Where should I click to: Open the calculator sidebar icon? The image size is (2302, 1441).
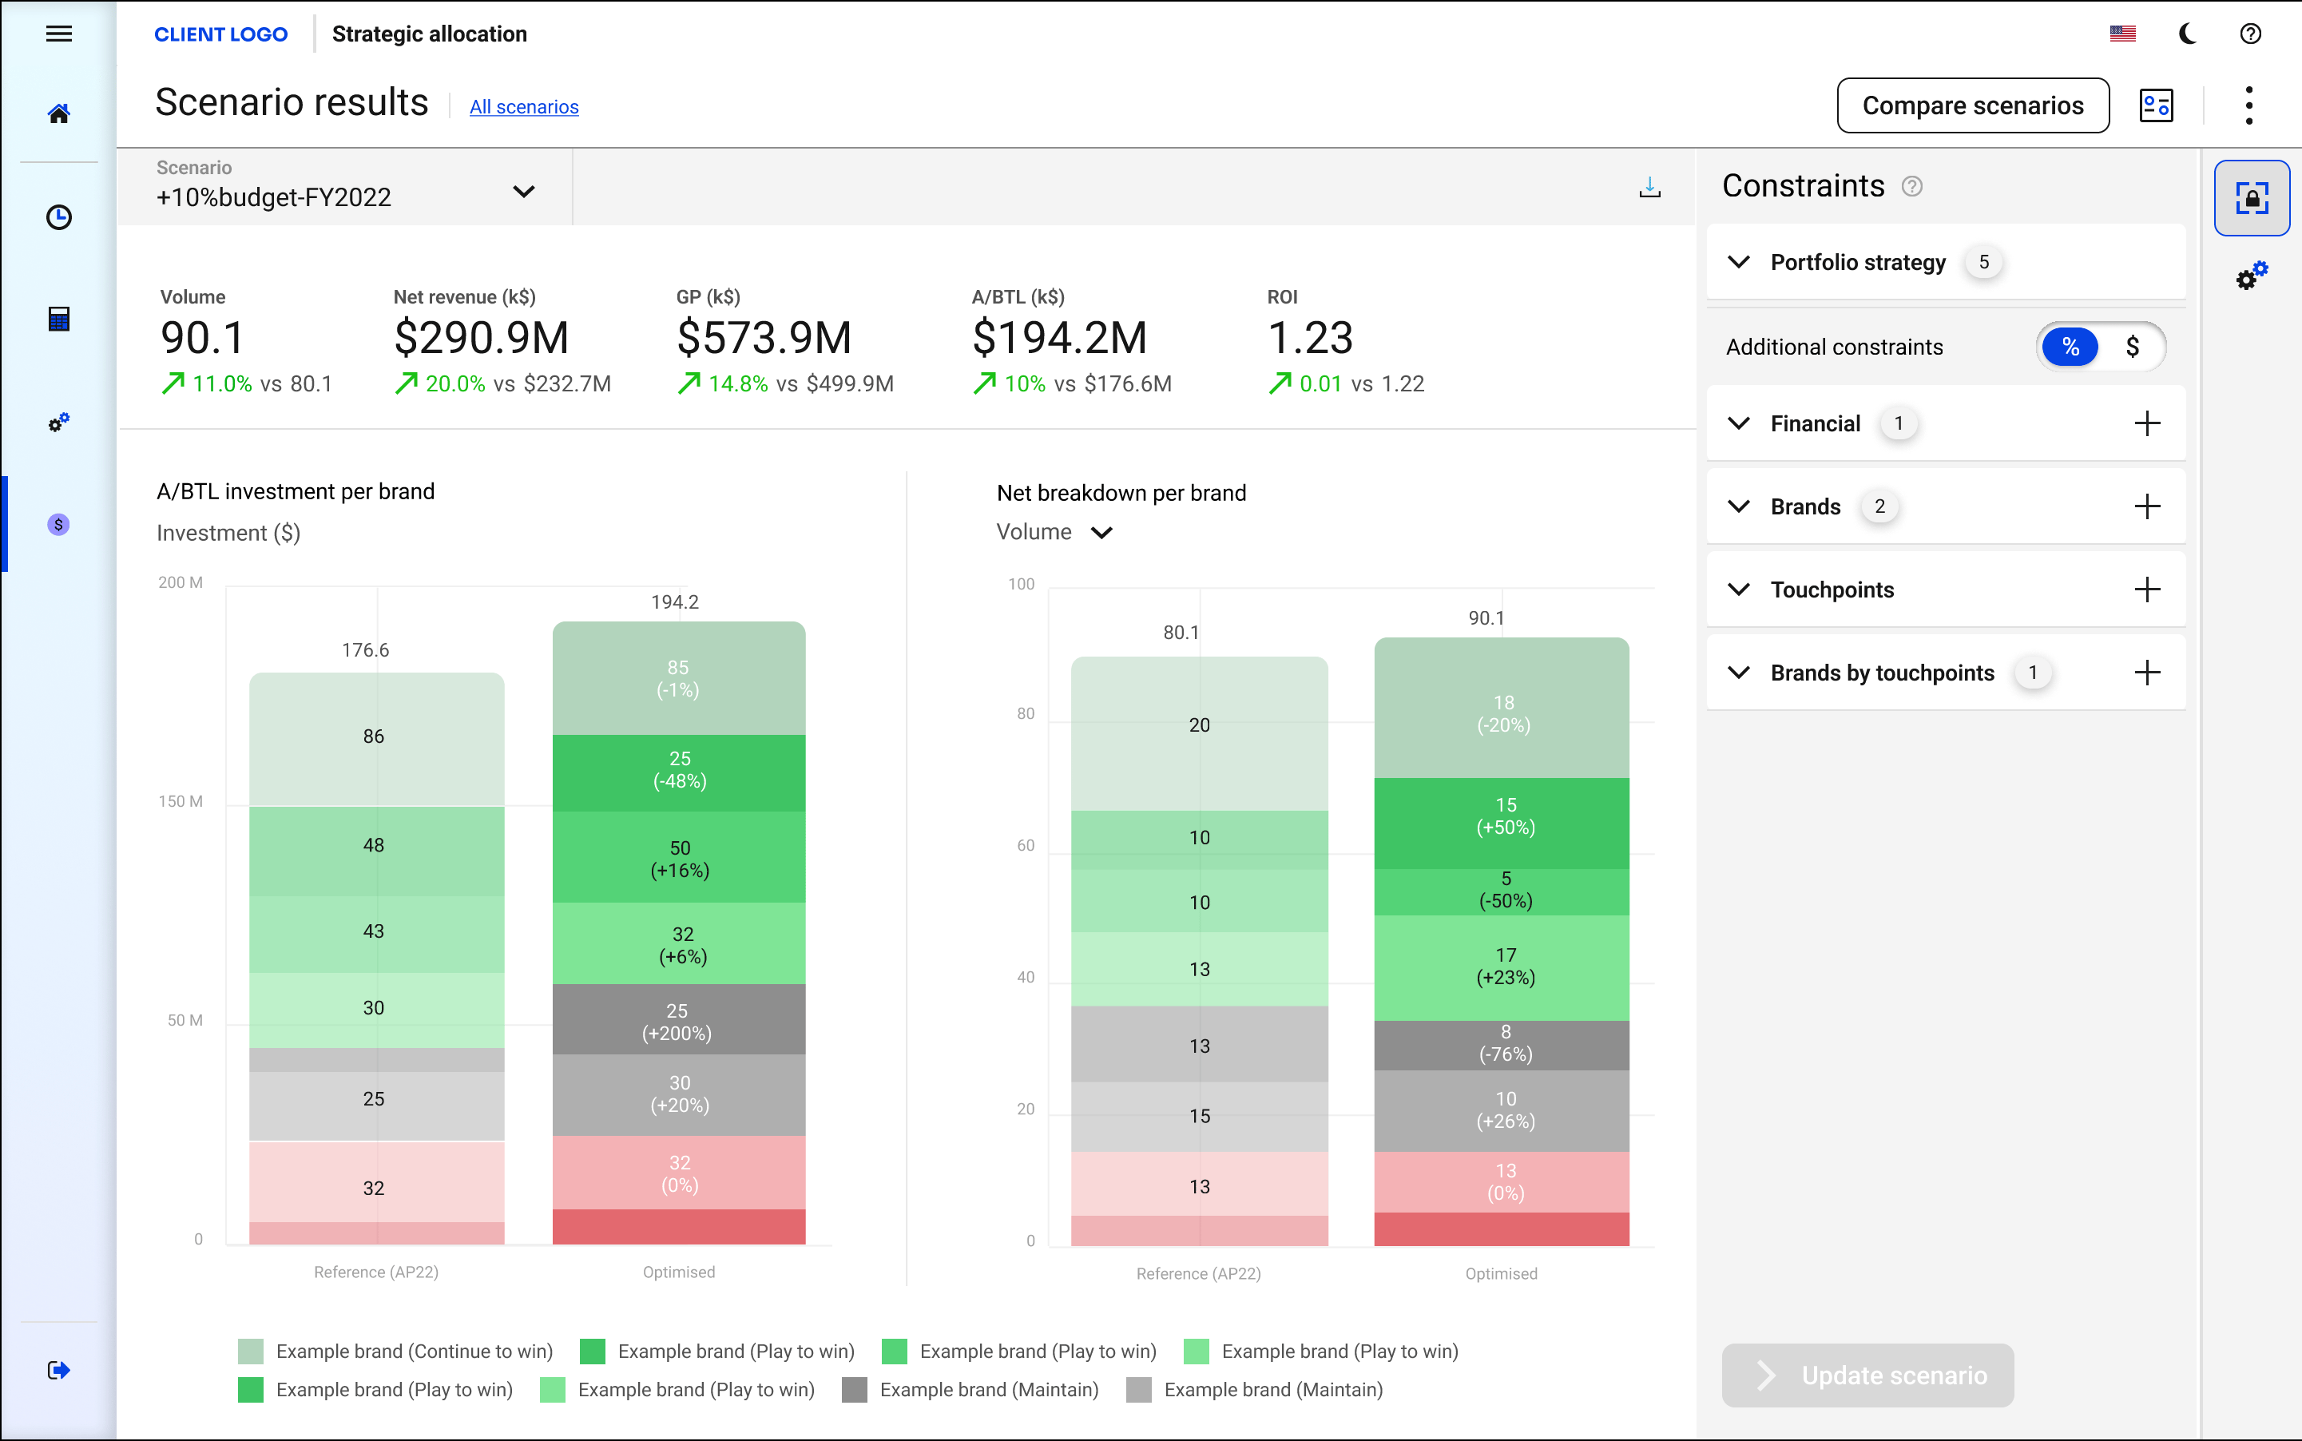59,319
